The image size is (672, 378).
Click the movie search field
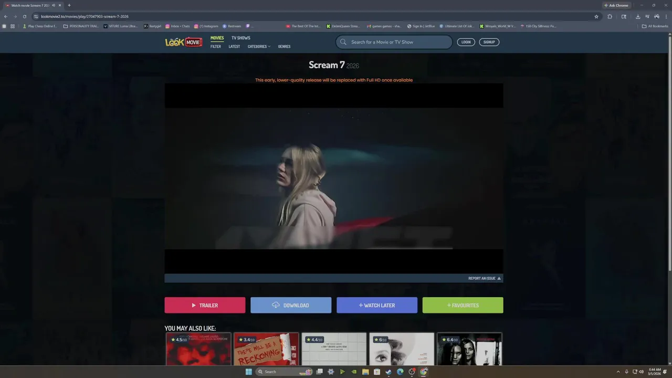tap(394, 42)
